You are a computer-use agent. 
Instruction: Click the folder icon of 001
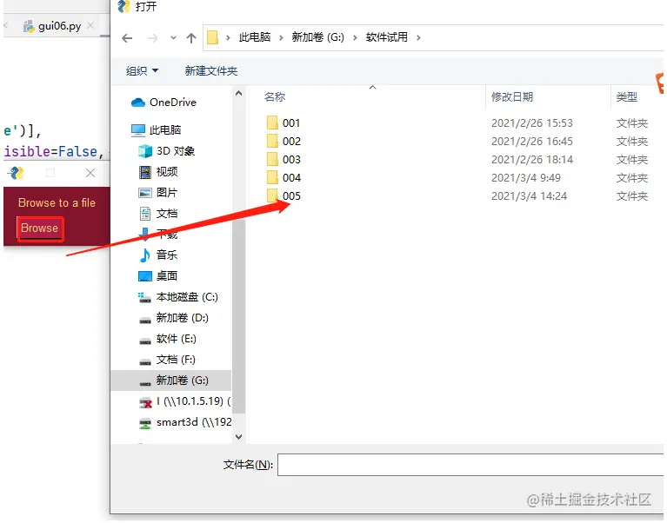pos(272,122)
